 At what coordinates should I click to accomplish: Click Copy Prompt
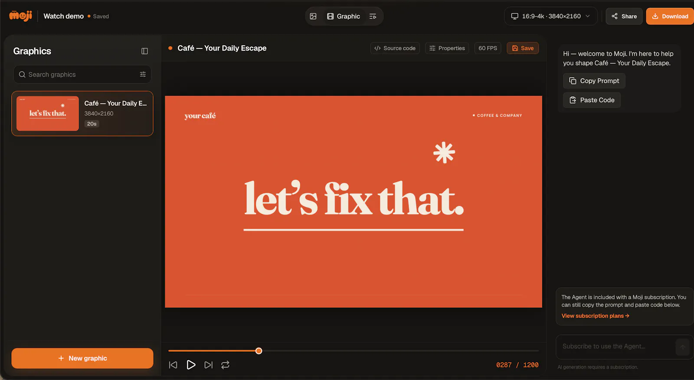[x=594, y=81]
